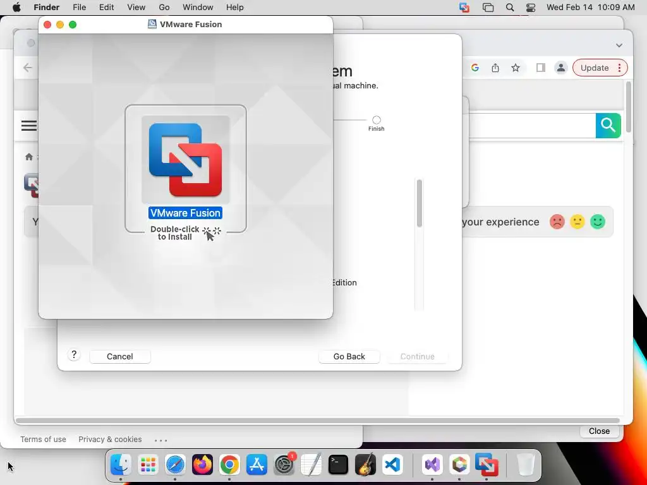Click the red sad face rating
This screenshot has width=647, height=485.
pyautogui.click(x=557, y=222)
